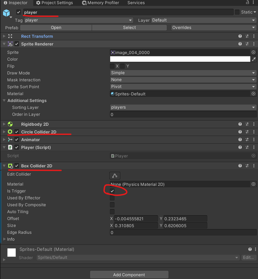
Task: Disable the Animator component checkbox
Action: coord(17,140)
